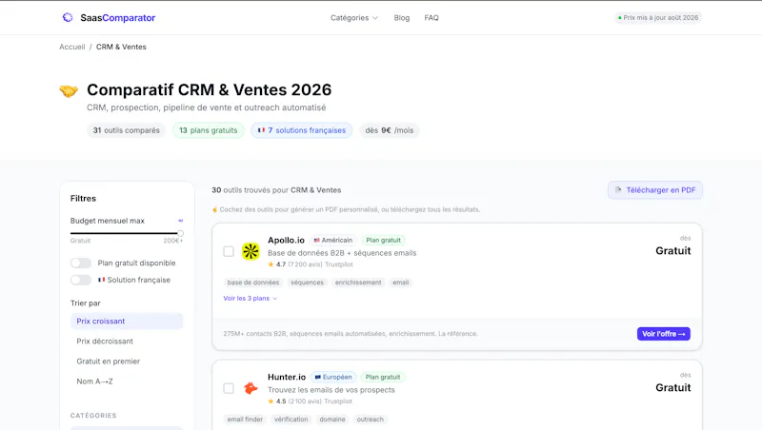This screenshot has height=430, width=762.
Task: Expand Voir les 3 plans
Action: [x=250, y=299]
